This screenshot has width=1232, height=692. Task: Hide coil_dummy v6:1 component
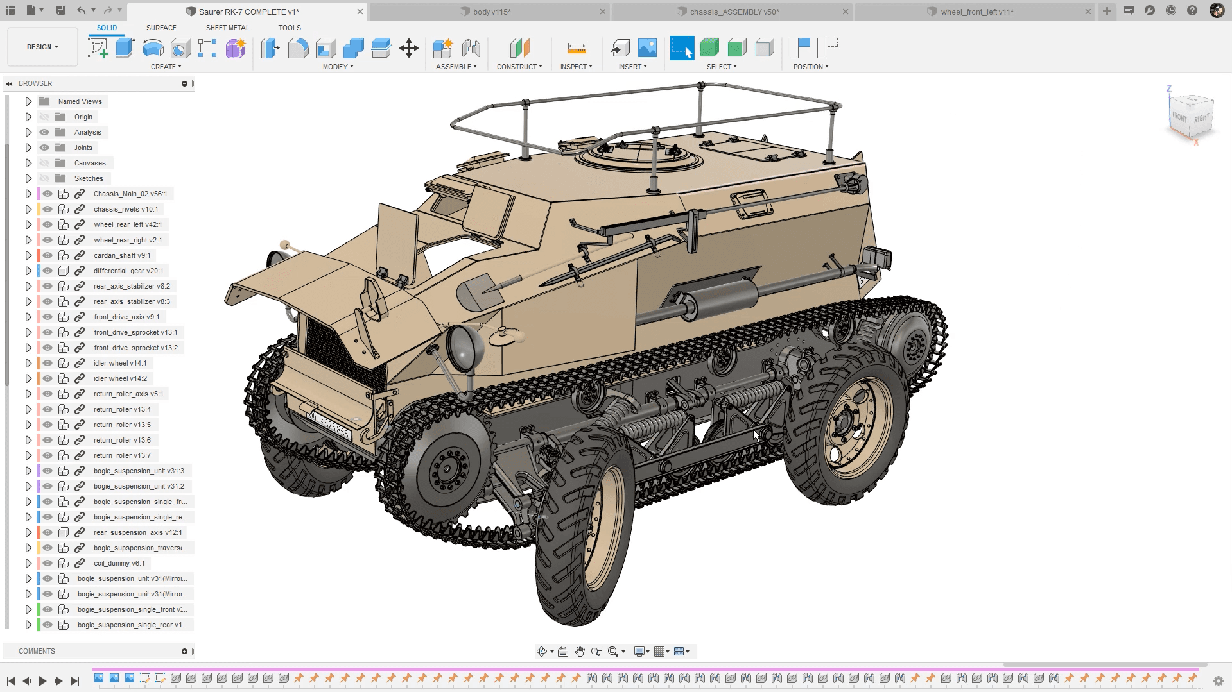(x=48, y=563)
